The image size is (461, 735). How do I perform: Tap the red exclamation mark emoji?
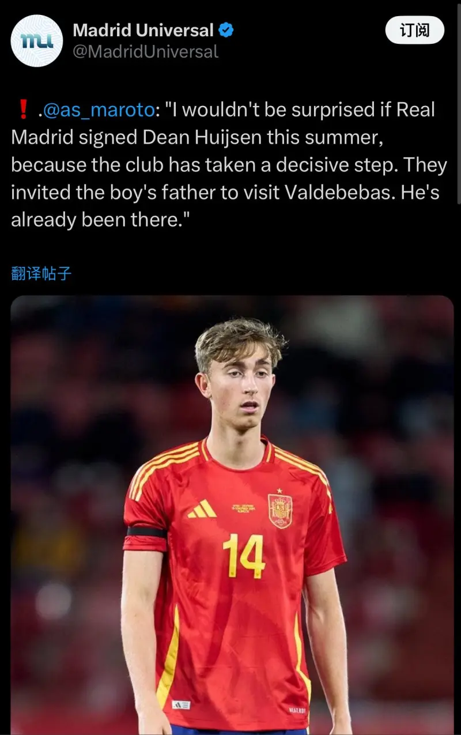click(x=23, y=110)
